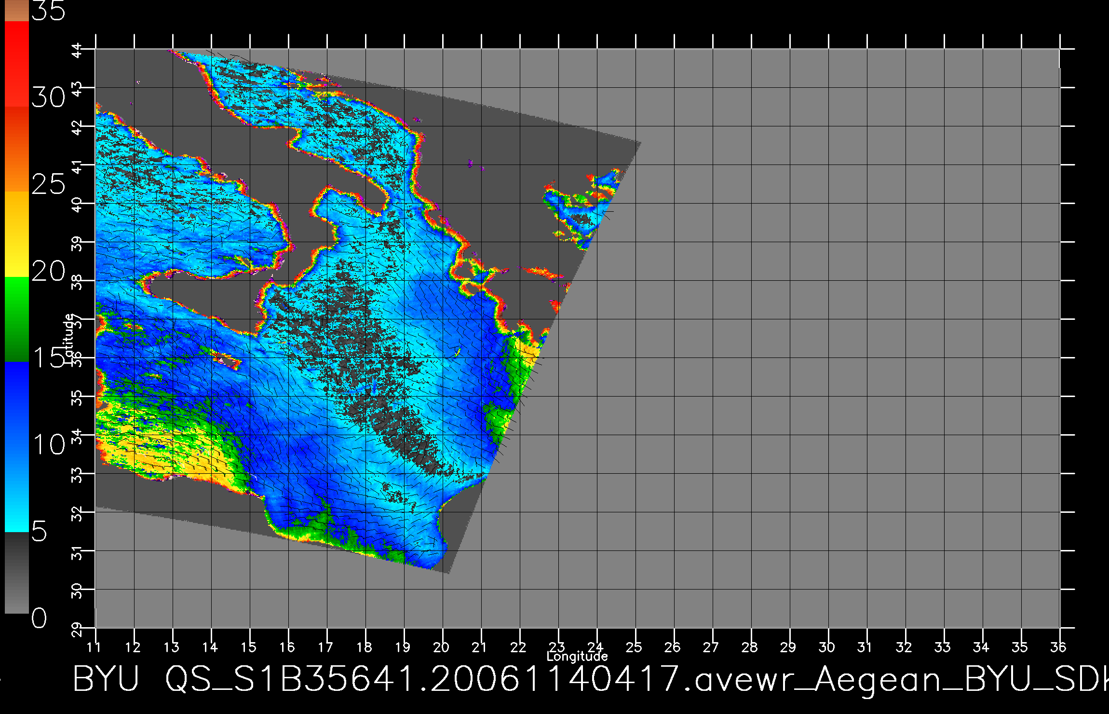The height and width of the screenshot is (714, 1109).
Task: Click color bar scale value 0
Action: 40,618
